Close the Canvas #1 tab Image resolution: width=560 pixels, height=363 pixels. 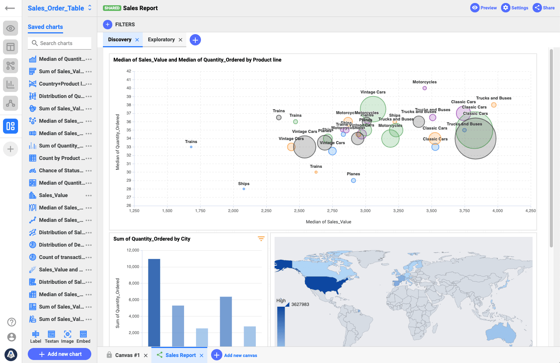click(146, 355)
